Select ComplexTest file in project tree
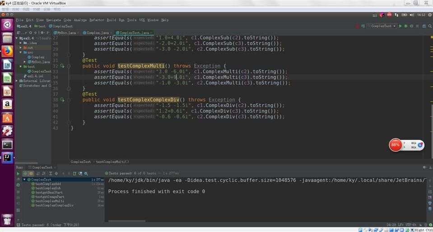 pyautogui.click(x=39, y=71)
